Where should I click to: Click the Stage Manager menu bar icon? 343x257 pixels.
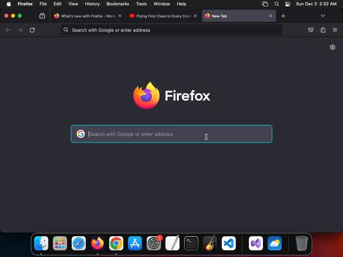[265, 4]
